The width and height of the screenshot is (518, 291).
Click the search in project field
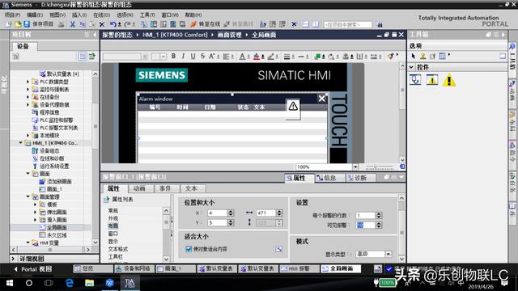348,24
